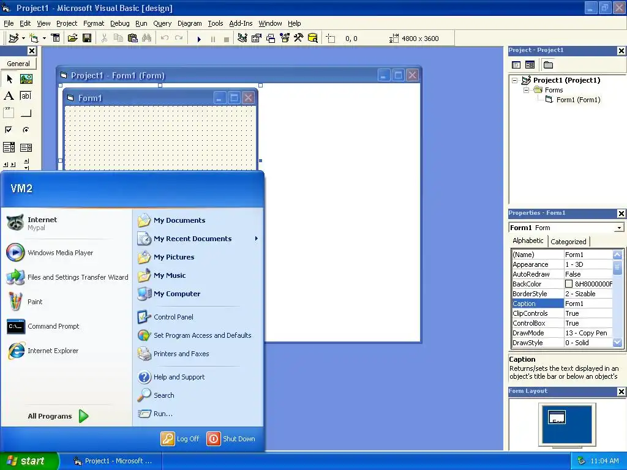Switch to the Categorized properties tab

[568, 241]
